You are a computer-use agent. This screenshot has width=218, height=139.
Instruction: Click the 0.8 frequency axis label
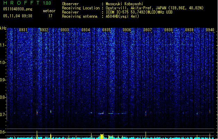(3, 97)
